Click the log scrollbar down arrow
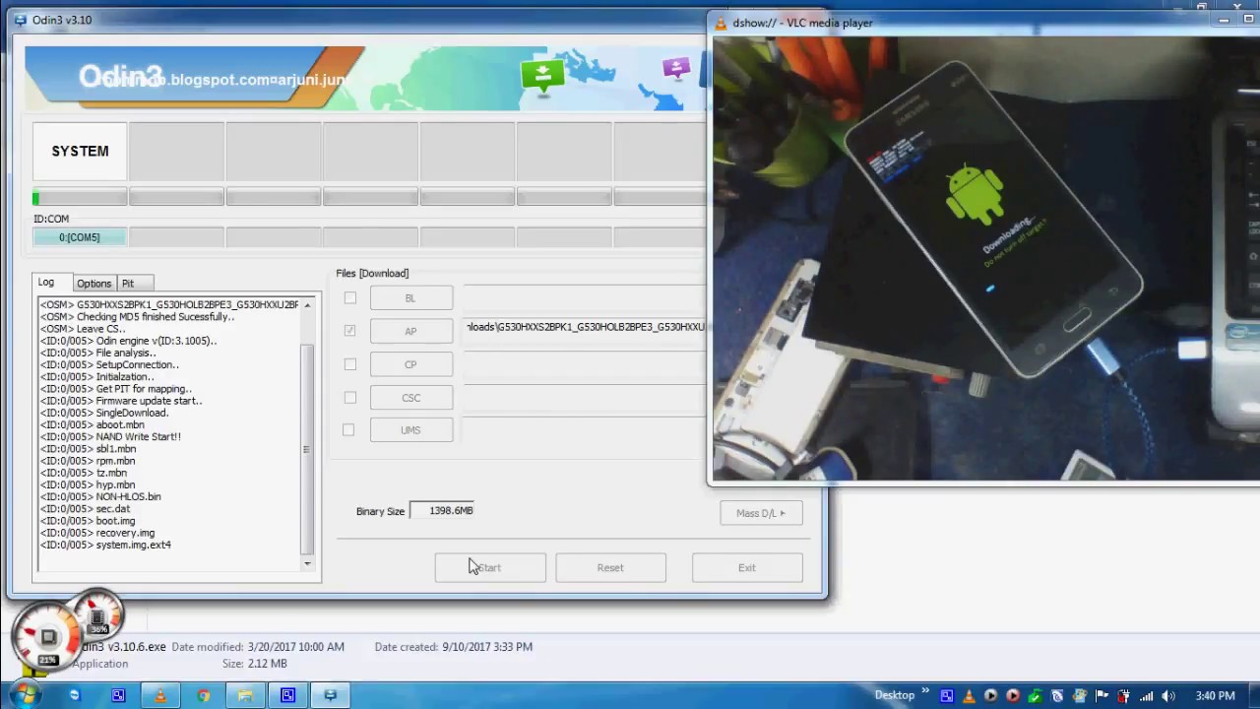Image resolution: width=1260 pixels, height=709 pixels. click(x=307, y=563)
